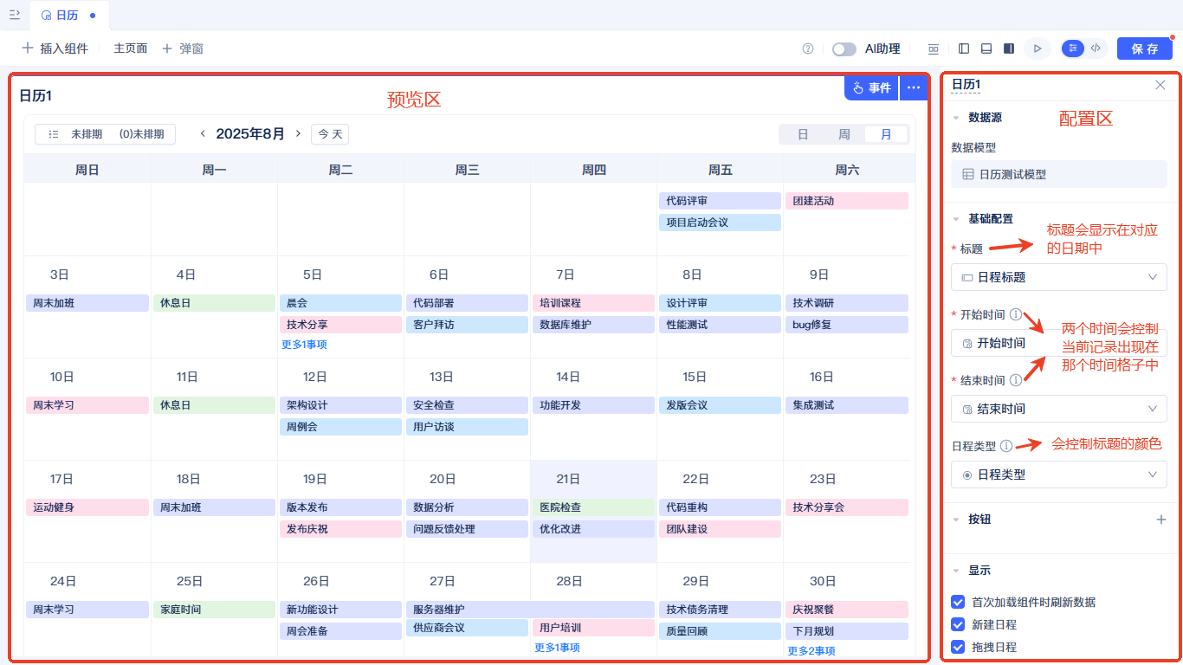Expand 更多1事项 on the 28th

point(557,648)
